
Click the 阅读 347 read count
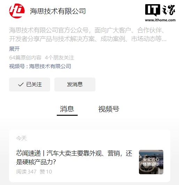(x=26, y=172)
